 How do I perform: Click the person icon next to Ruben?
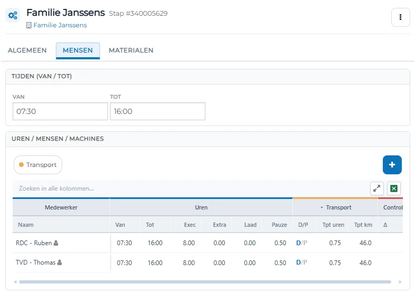click(x=56, y=243)
